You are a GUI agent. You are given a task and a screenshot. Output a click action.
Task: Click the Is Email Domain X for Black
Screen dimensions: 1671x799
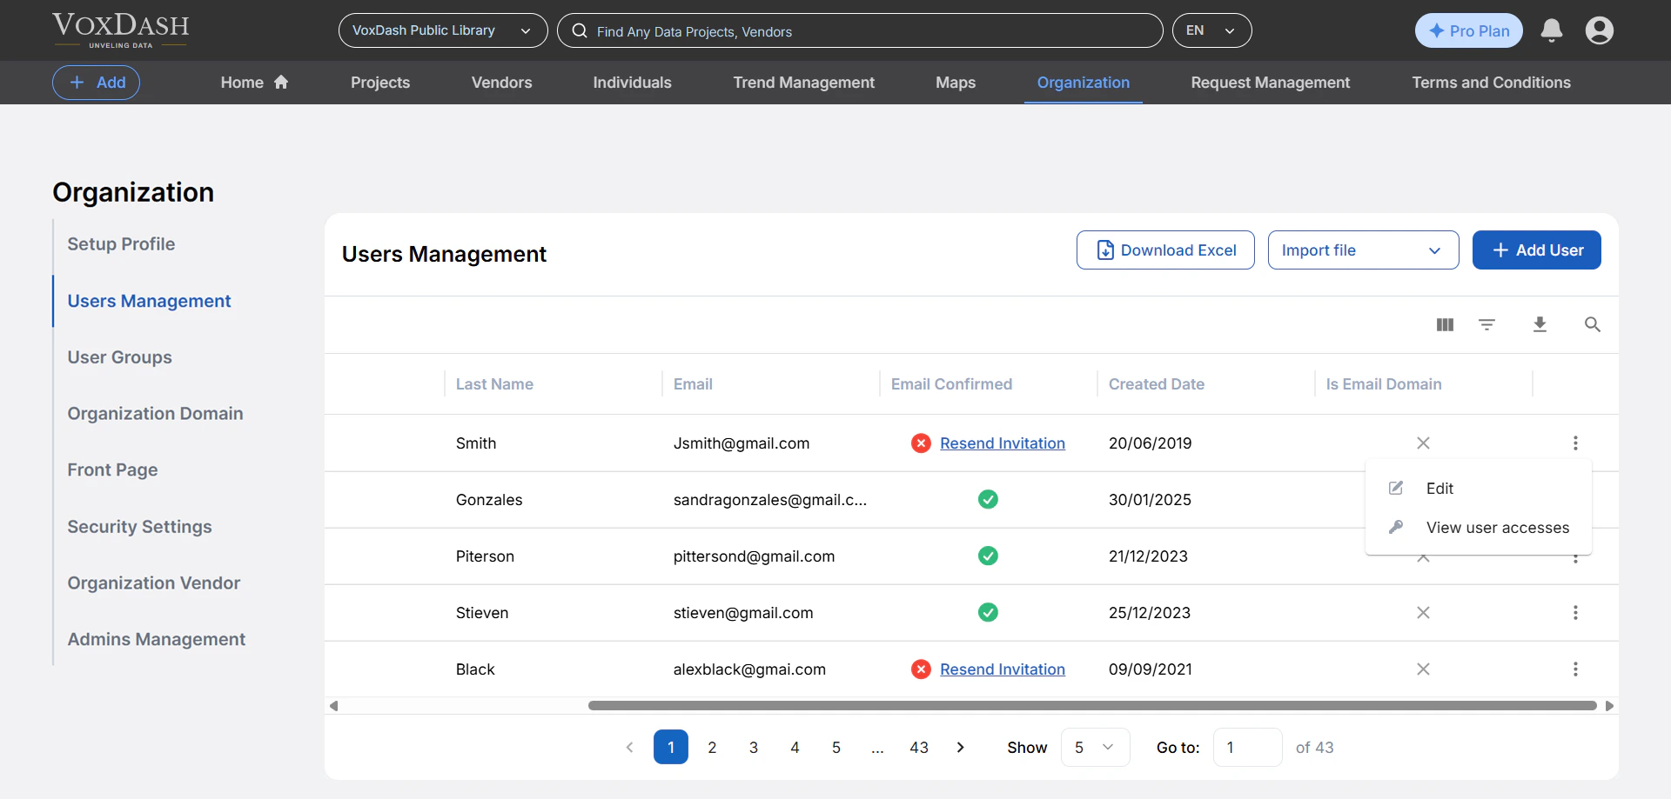click(x=1423, y=669)
